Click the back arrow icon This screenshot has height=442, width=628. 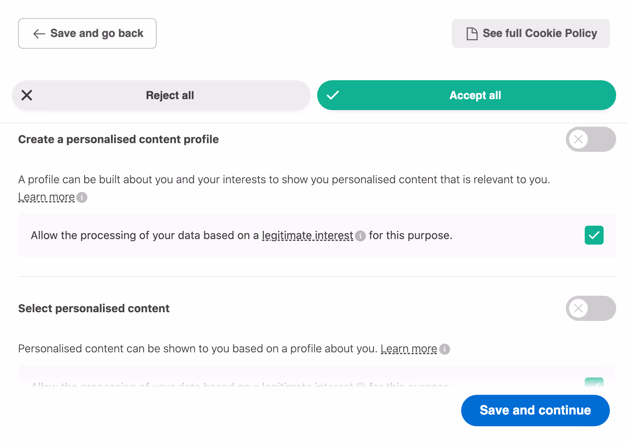click(x=39, y=34)
